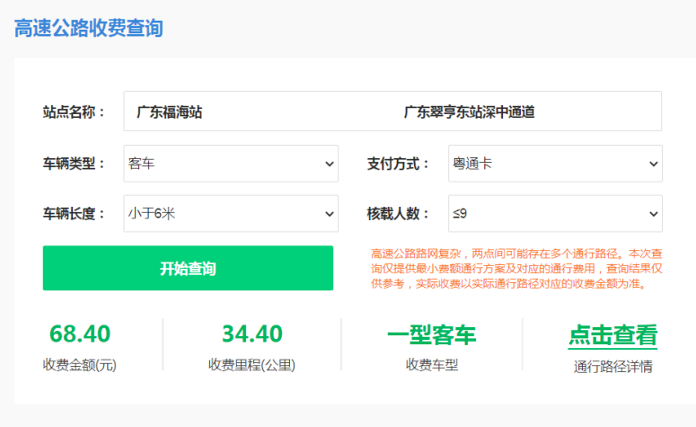Select the 68.40 toll amount value
The height and width of the screenshot is (427, 696).
(x=80, y=334)
